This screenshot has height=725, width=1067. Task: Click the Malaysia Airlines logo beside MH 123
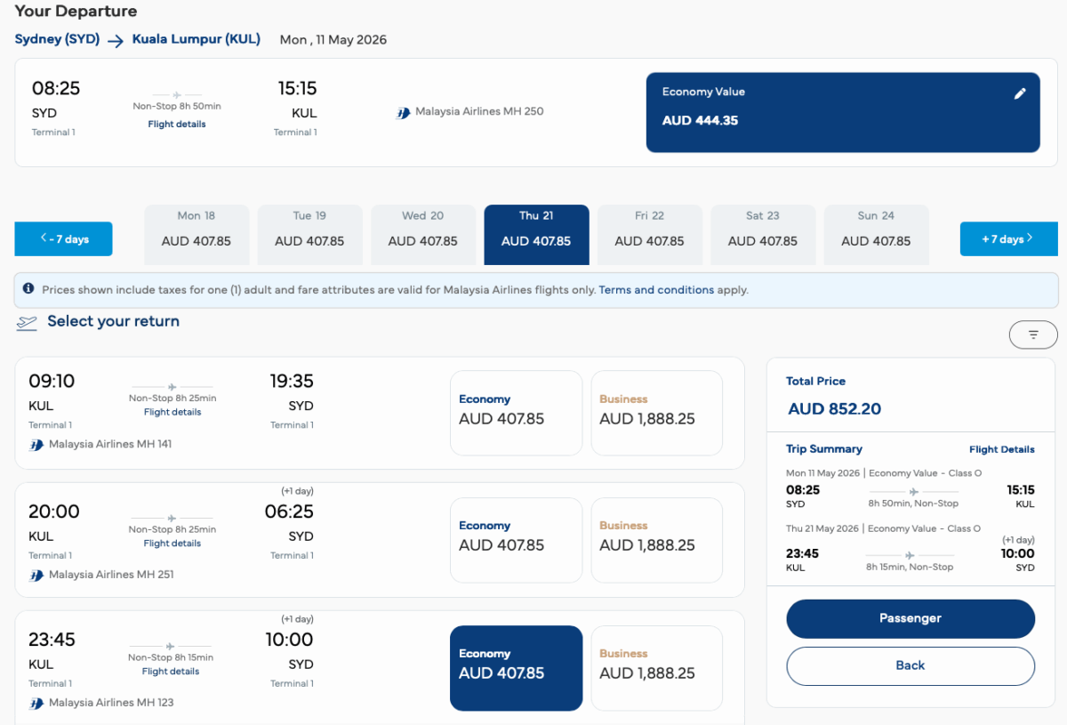[x=36, y=704]
